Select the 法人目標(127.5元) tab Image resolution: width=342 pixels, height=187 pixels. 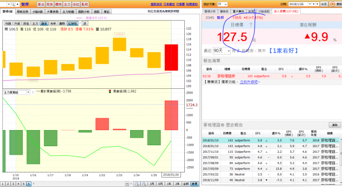click(286, 11)
